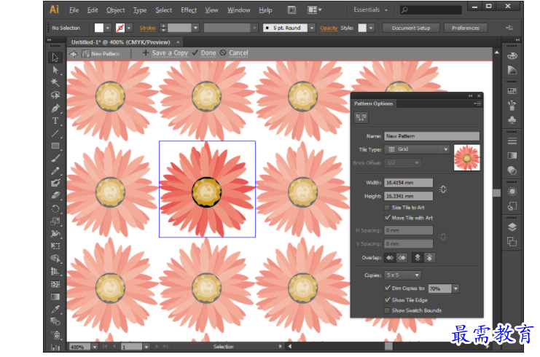Viewport: 540px width, 357px height.
Task: Select the Mesh tool
Action: point(55,284)
